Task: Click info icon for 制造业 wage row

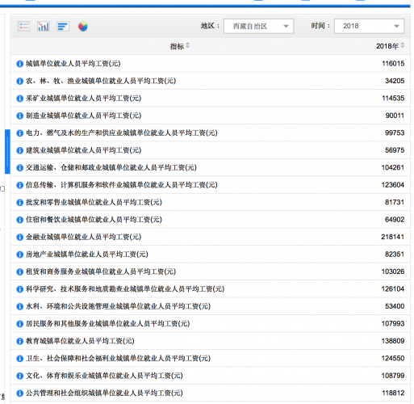Action: click(20, 116)
